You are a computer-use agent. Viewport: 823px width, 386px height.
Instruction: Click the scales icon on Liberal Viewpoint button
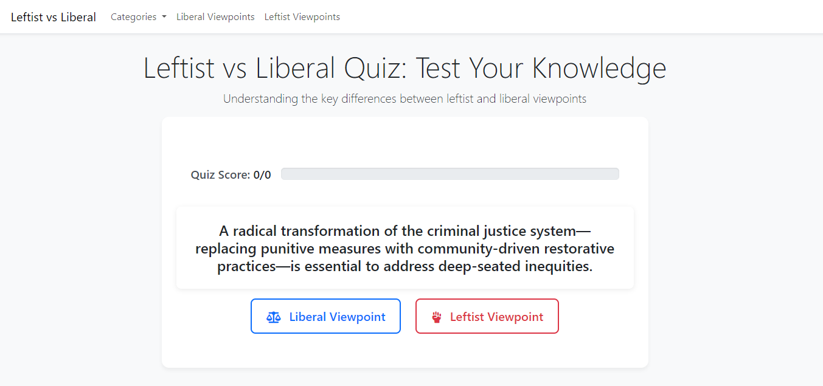click(274, 317)
